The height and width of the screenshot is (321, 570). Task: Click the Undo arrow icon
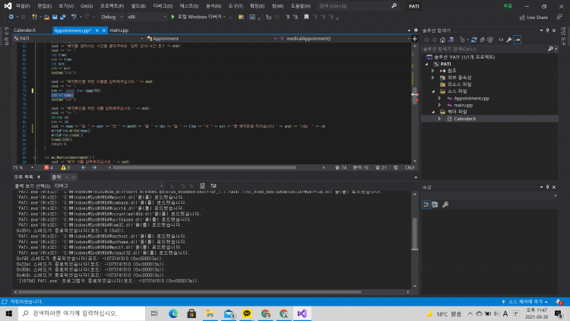74,17
